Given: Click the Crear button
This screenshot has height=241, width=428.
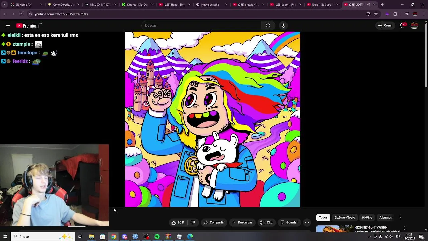Looking at the screenshot, I should (x=385, y=26).
